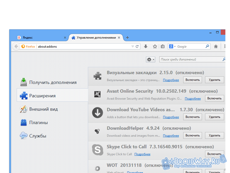This screenshot has height=173, width=230.
Task: Remove DownloadHelper with Удалить
Action: pos(214,135)
